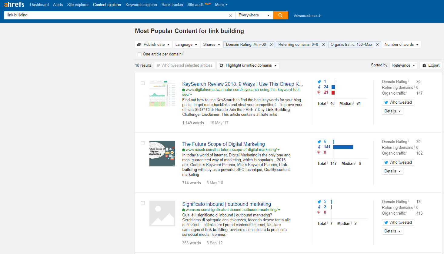Click Pinterest icon in Significato inbound row

click(319, 212)
